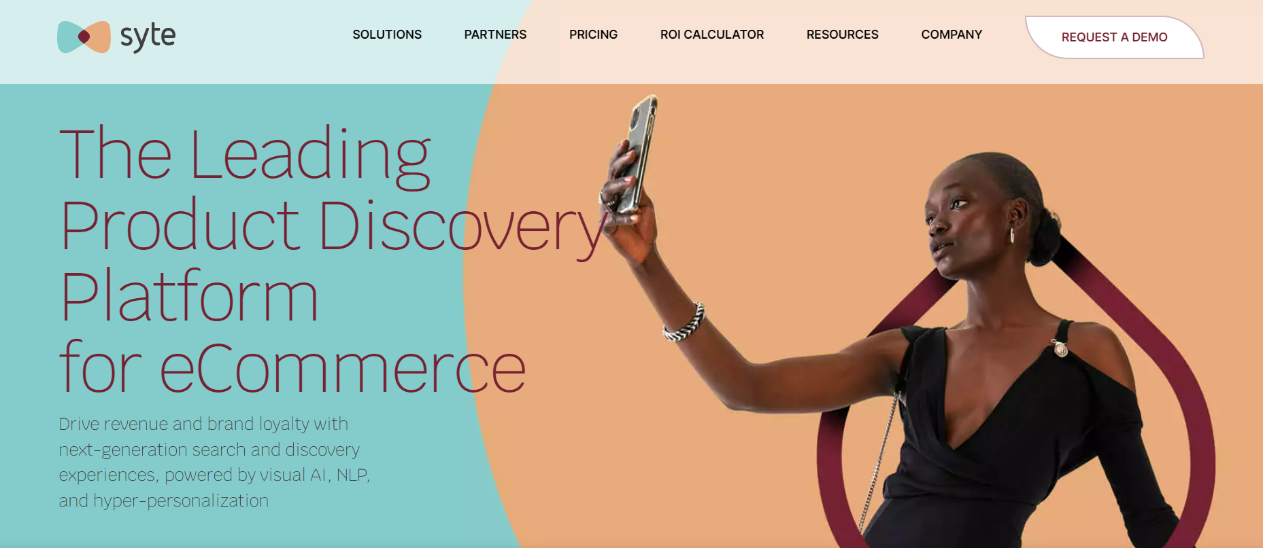The width and height of the screenshot is (1263, 548).
Task: Click the silver bracelet on the wrist
Action: coord(684,323)
